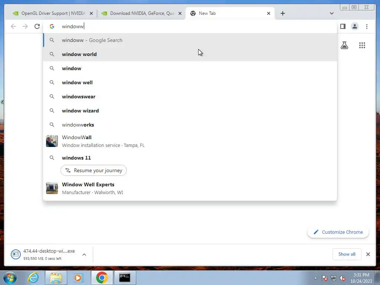Image resolution: width=380 pixels, height=285 pixels.
Task: Click the Chrome taskbar icon
Action: pyautogui.click(x=102, y=278)
